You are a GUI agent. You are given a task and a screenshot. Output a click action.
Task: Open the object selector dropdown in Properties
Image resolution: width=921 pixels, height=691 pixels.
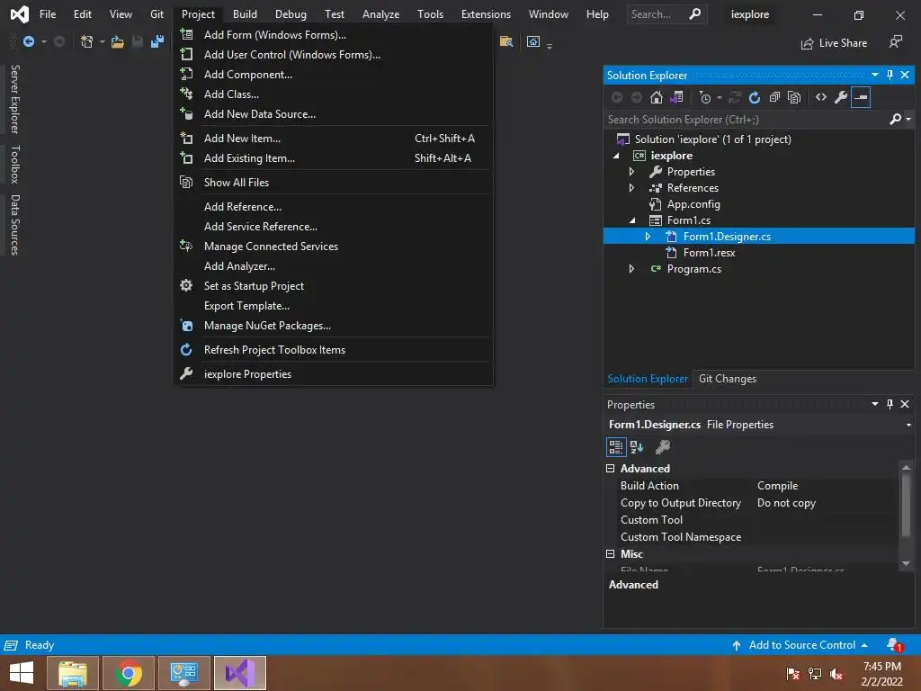point(908,425)
